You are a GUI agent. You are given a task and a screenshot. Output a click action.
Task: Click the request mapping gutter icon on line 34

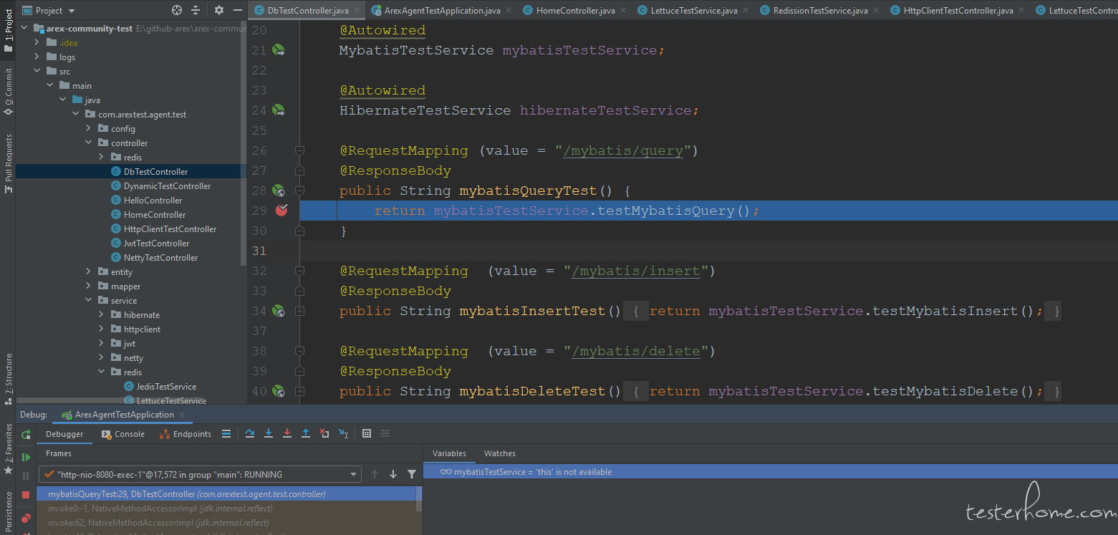point(278,311)
